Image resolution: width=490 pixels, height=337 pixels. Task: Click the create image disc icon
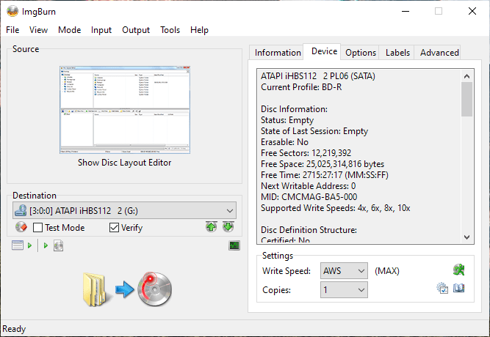click(59, 245)
